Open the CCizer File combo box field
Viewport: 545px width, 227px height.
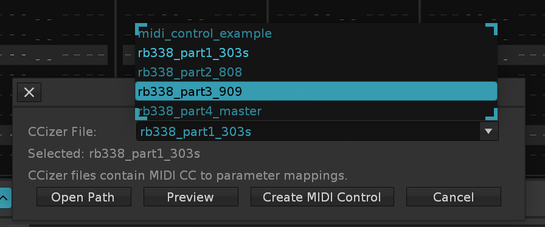click(x=318, y=131)
